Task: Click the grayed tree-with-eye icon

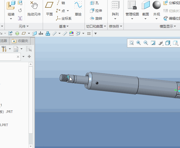Action: [29, 49]
